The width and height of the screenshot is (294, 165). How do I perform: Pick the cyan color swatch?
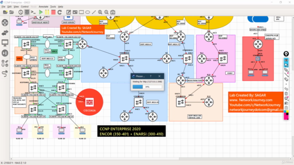285,112
